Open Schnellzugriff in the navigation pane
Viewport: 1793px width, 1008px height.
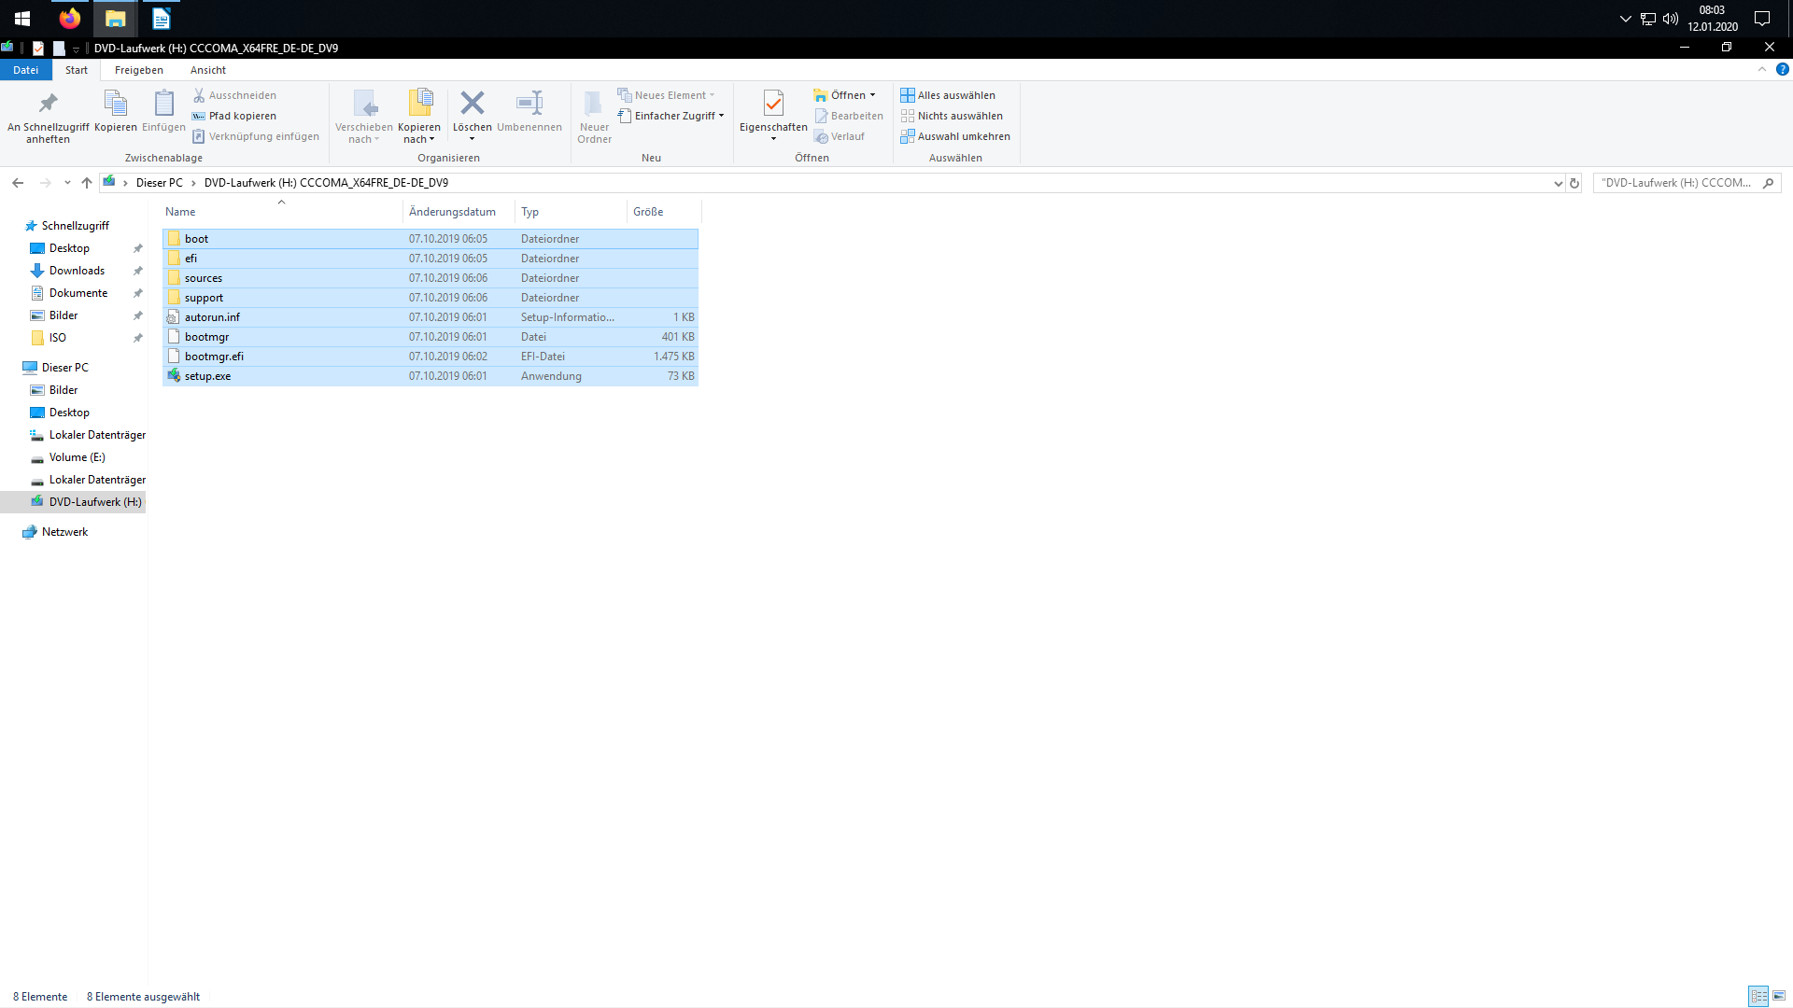pos(75,226)
